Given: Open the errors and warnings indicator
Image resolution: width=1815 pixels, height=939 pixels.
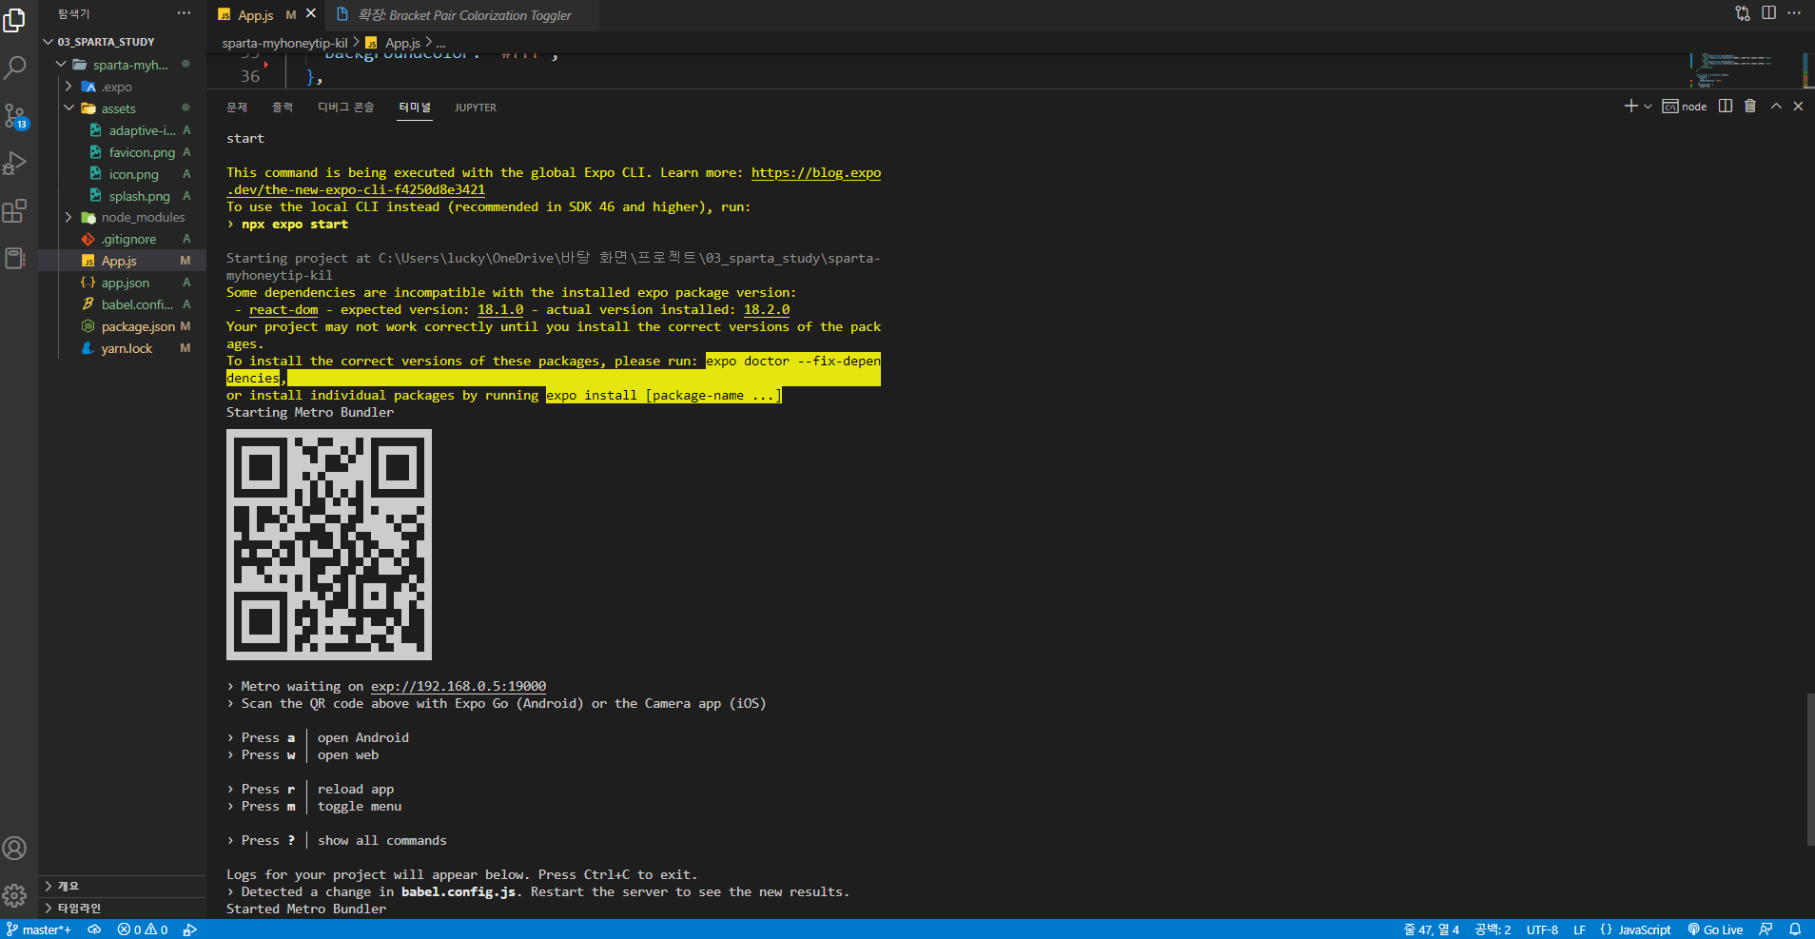Looking at the screenshot, I should [x=143, y=929].
